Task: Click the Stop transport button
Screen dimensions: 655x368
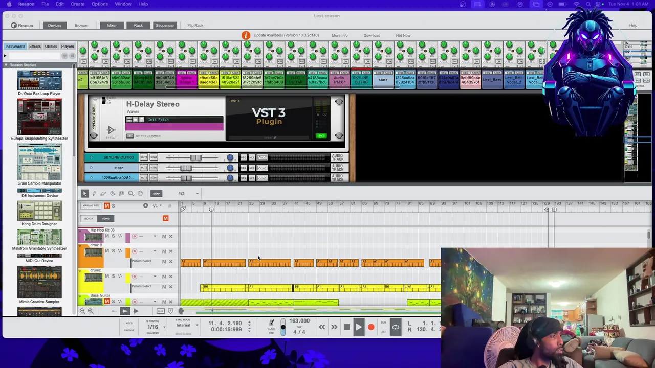Action: point(346,327)
